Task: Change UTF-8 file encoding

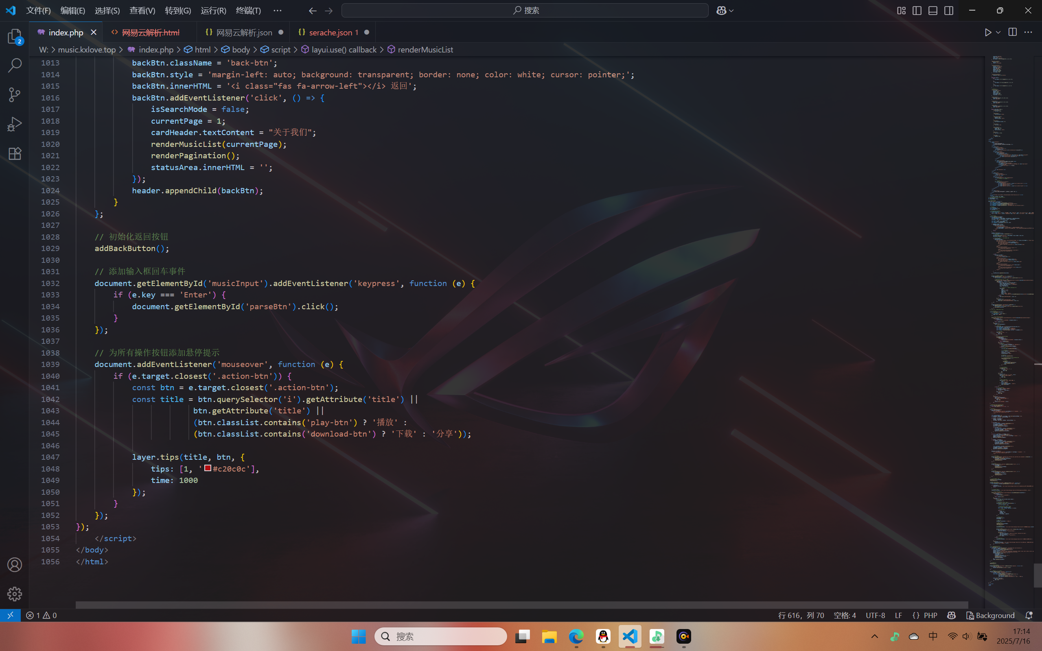Action: [x=876, y=615]
